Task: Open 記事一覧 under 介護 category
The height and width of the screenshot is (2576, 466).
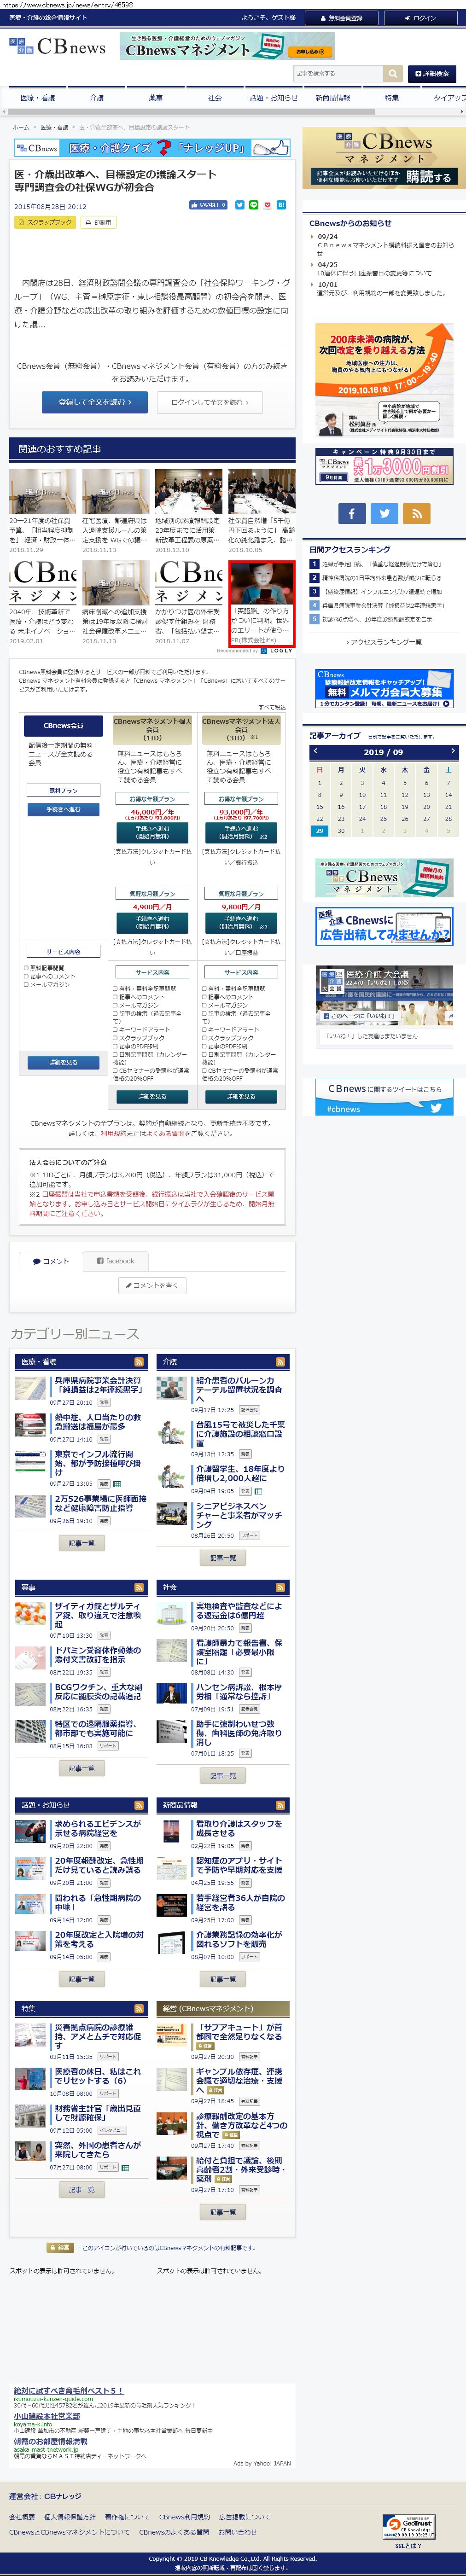Action: [223, 1558]
